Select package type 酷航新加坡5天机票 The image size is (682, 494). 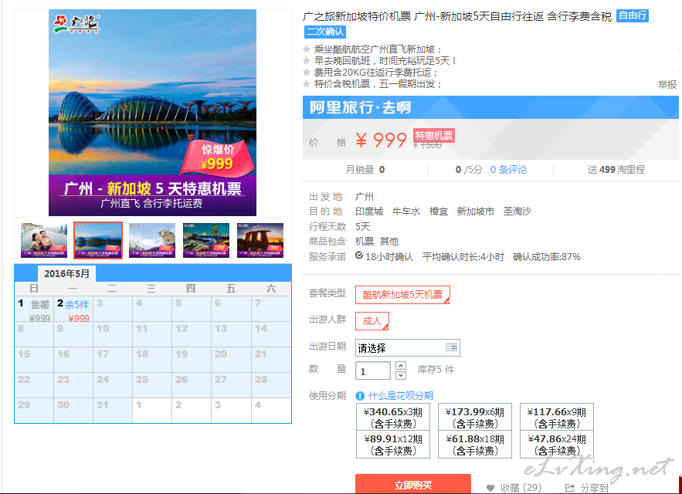click(x=402, y=295)
